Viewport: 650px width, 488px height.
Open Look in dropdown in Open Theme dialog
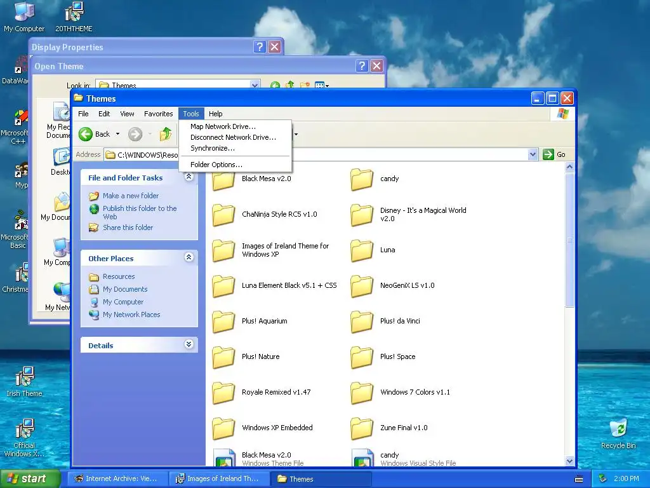point(255,85)
